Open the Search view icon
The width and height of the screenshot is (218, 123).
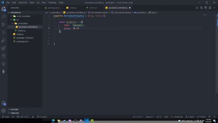click(3, 16)
